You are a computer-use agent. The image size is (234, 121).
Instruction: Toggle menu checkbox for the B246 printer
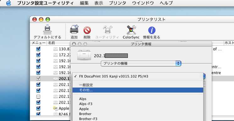click(38, 114)
